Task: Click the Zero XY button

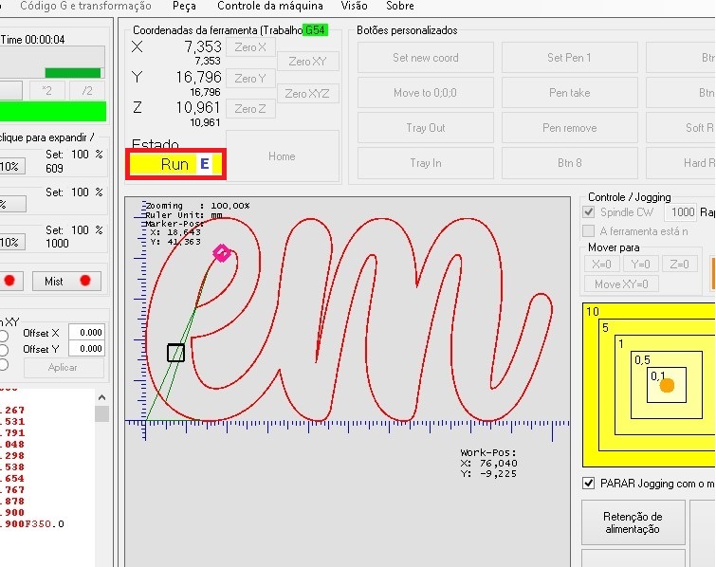Action: (x=307, y=62)
